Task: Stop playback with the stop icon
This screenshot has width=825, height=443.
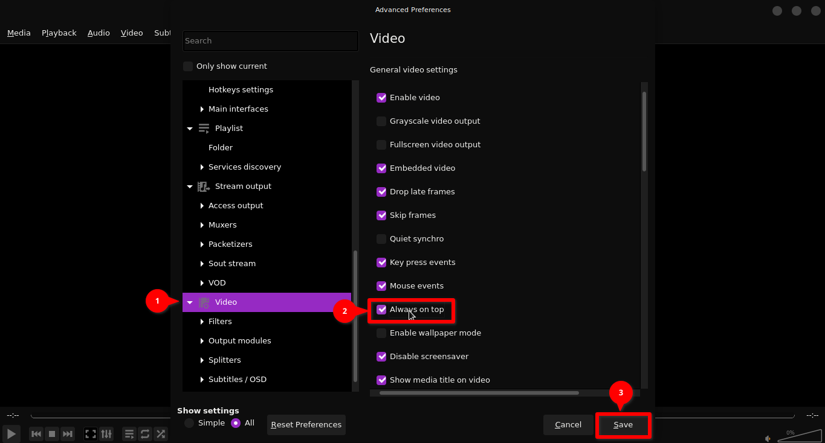Action: [x=52, y=434]
